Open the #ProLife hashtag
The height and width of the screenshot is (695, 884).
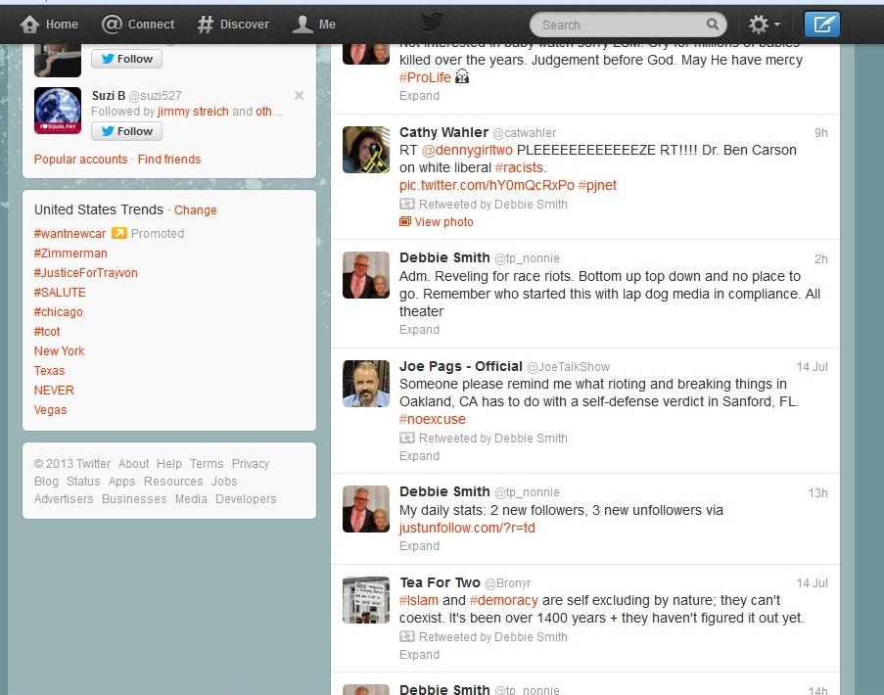click(425, 77)
